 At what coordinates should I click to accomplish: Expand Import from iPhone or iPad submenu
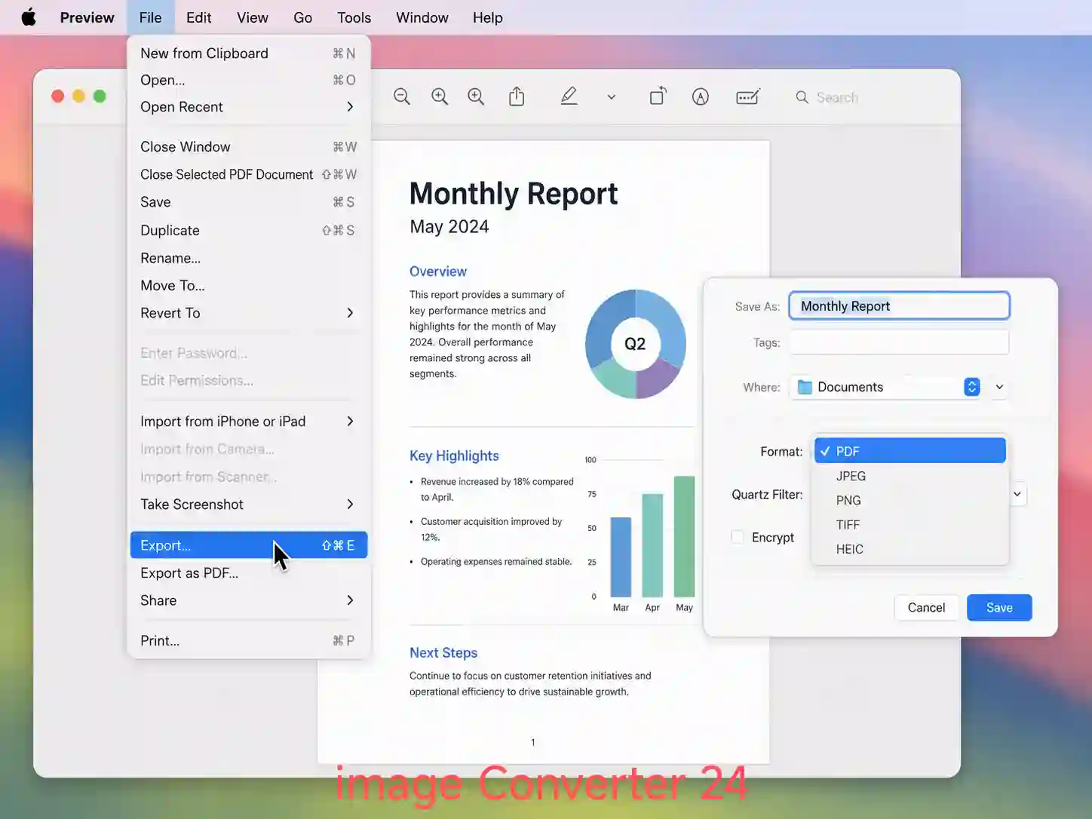[249, 422]
